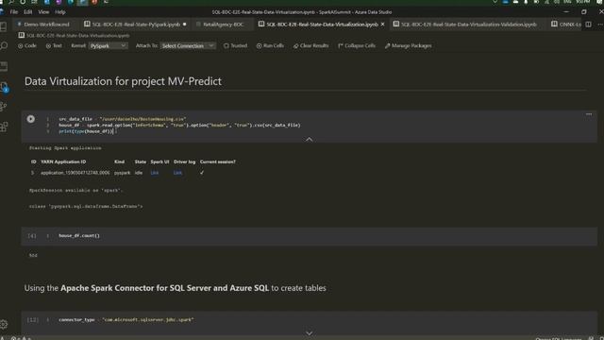Screen dimensions: 604x340
Task: Split the editor to the right
Action: tap(588, 25)
